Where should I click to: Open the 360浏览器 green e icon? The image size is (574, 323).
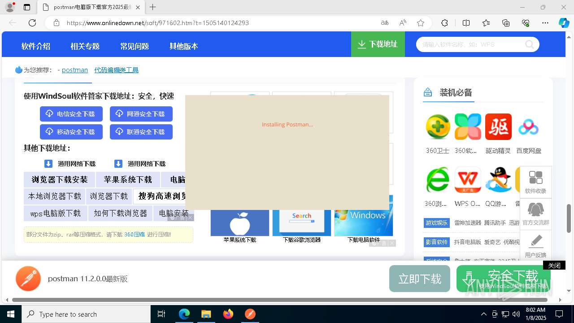(x=437, y=180)
